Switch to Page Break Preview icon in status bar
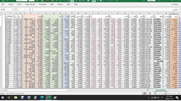Image resolution: width=181 pixels, height=101 pixels. (155, 93)
